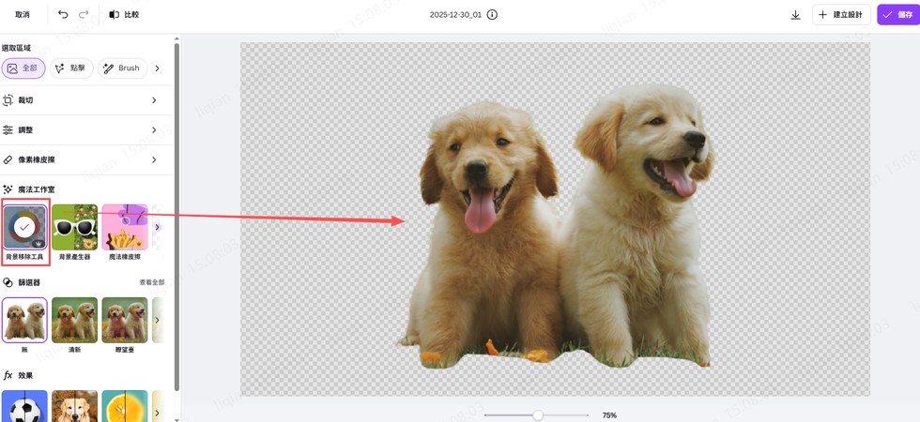Show more filters chevron
Image resolution: width=920 pixels, height=422 pixels.
pos(158,320)
